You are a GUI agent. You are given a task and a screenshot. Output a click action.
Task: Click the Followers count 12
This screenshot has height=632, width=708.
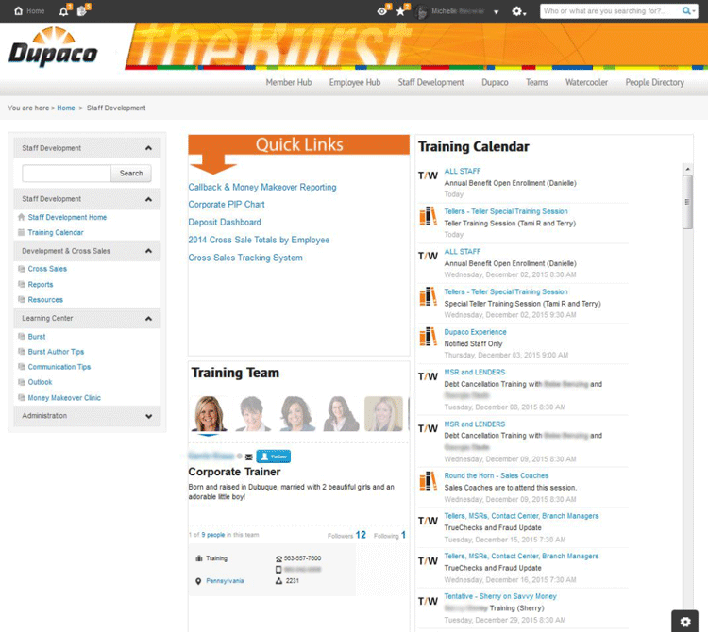click(x=361, y=535)
